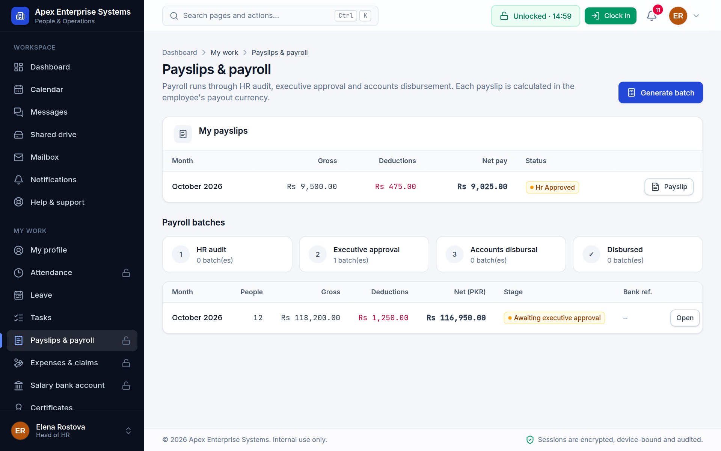Click the Awaiting executive approval badge
721x451 pixels.
(554, 318)
